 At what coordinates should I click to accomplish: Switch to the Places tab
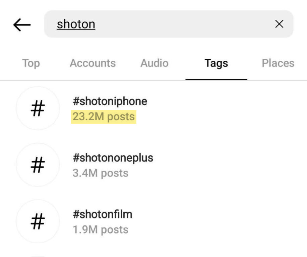278,63
